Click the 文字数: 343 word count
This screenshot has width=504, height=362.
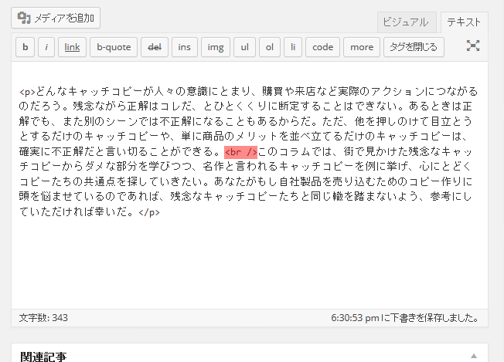coord(43,318)
